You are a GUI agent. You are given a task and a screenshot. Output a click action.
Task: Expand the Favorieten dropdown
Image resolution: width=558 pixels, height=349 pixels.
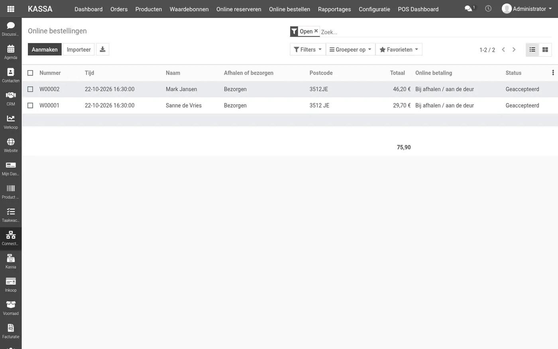(x=399, y=49)
